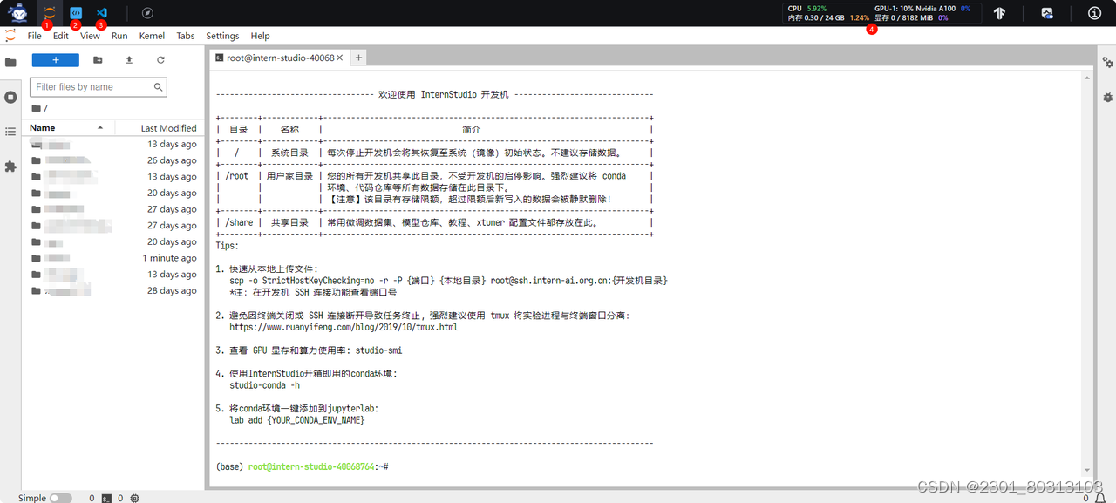Open the Tabs menu

(186, 36)
